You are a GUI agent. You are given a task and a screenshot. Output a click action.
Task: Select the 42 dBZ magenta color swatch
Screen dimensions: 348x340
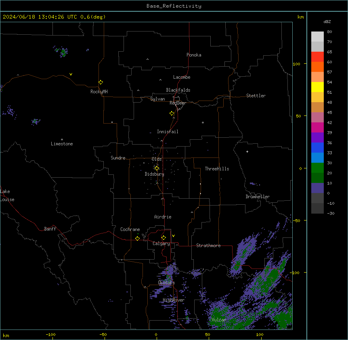[317, 127]
